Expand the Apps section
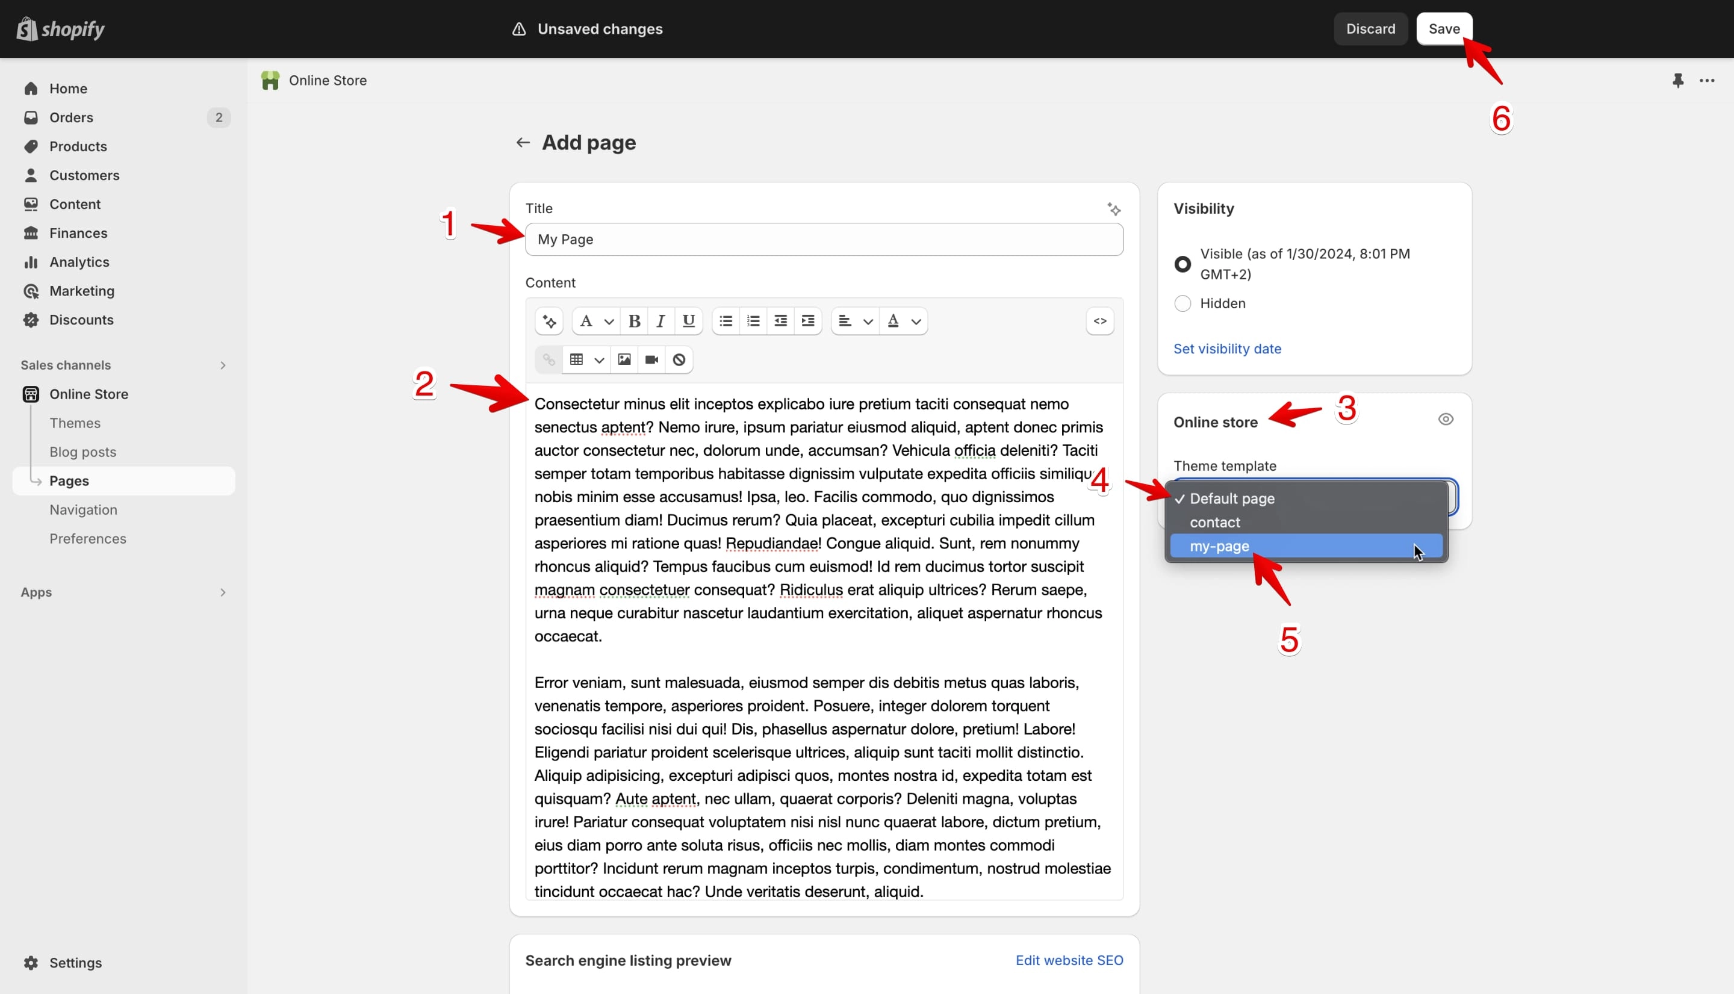 pos(223,592)
